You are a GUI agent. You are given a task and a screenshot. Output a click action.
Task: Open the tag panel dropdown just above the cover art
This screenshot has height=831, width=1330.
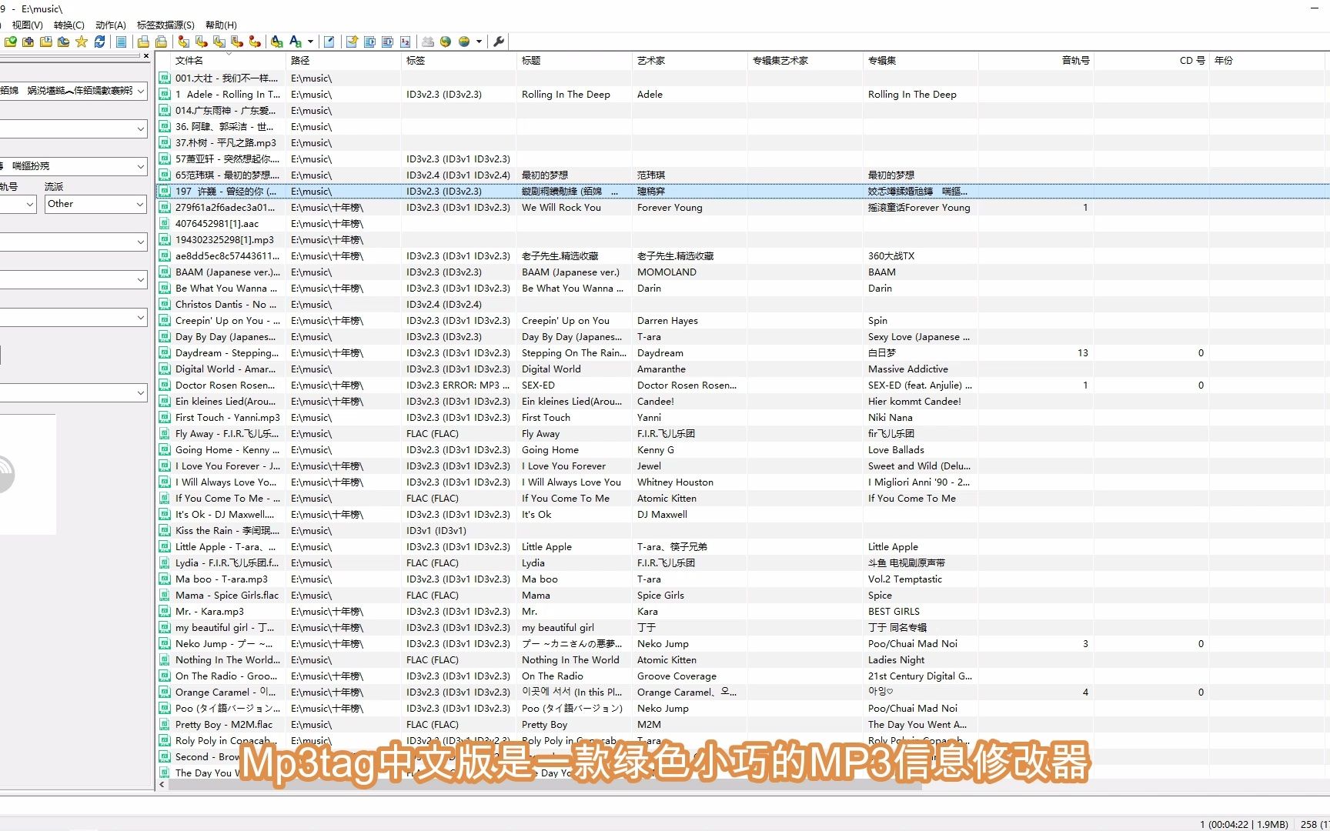(141, 393)
